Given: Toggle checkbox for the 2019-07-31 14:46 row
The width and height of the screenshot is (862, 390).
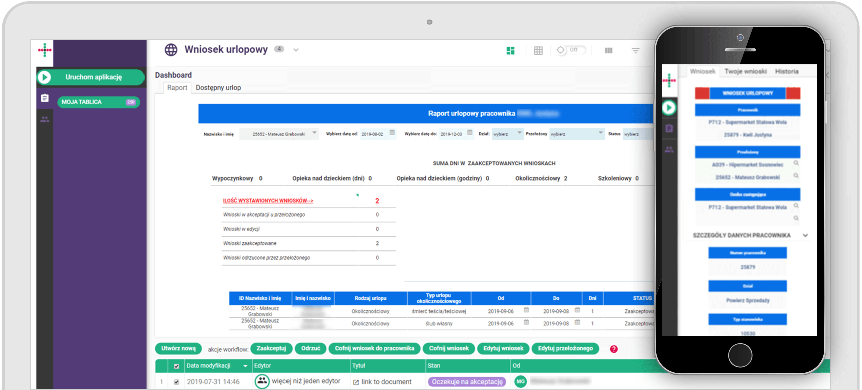Looking at the screenshot, I should [x=176, y=382].
